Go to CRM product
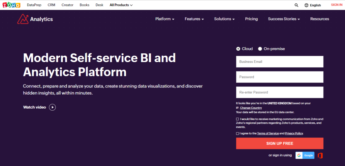This screenshot has height=166, width=345. click(x=51, y=5)
